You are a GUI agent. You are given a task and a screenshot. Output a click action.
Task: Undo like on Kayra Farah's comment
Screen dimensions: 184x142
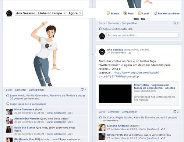[149, 138]
